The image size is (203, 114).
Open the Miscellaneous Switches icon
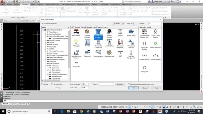click(76, 52)
